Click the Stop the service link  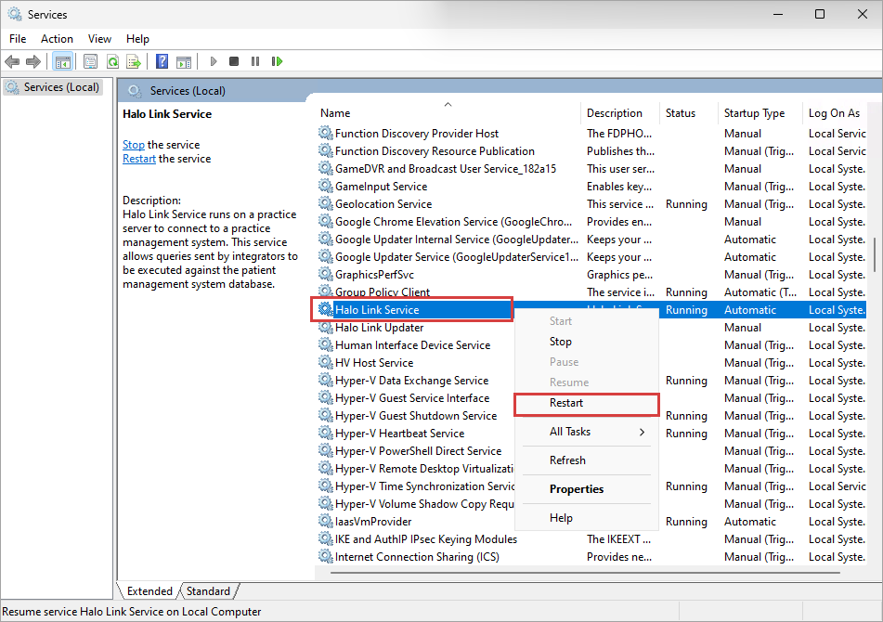click(x=134, y=145)
